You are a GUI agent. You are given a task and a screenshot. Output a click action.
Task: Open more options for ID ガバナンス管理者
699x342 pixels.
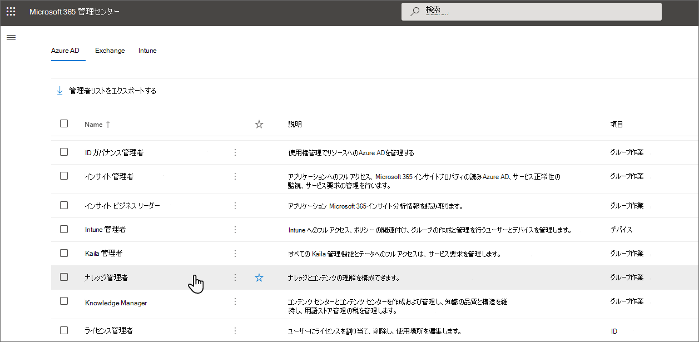click(x=235, y=151)
